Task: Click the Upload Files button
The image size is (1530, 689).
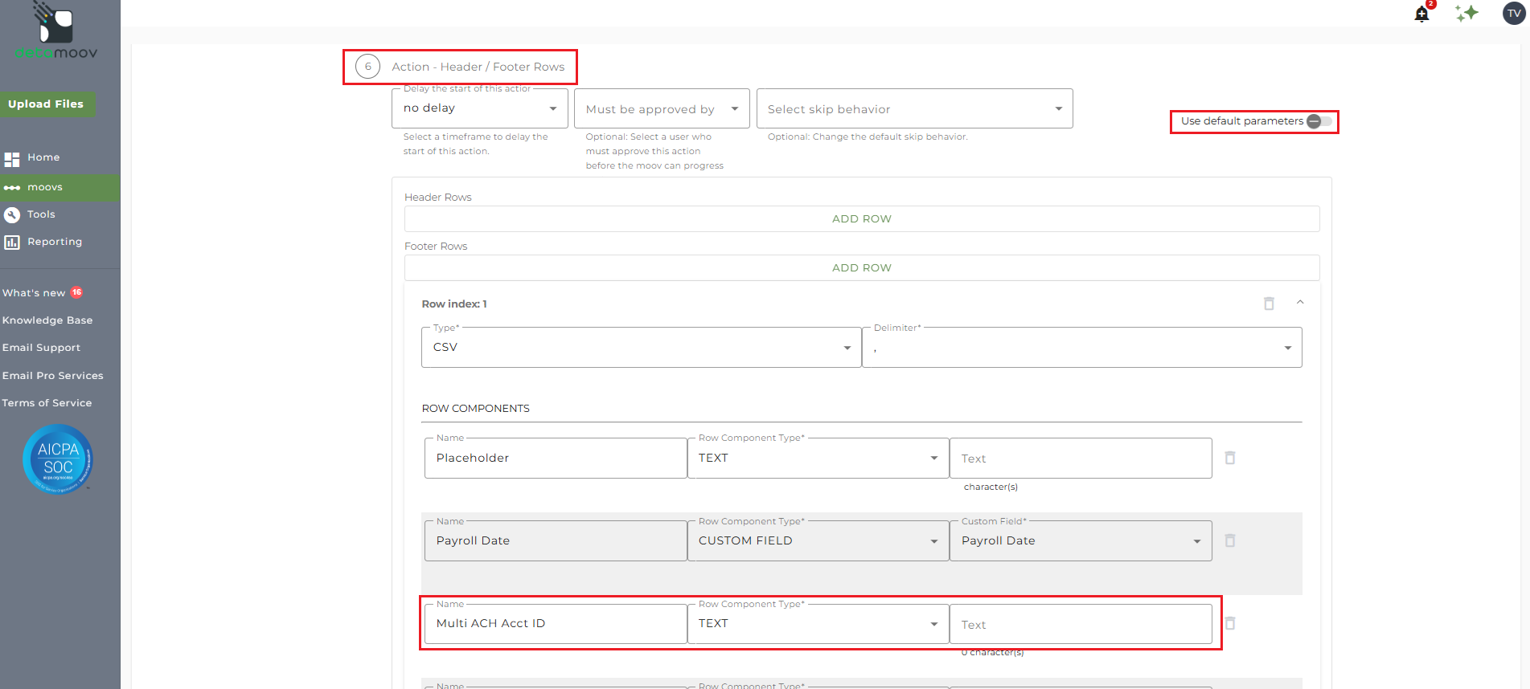Action: pyautogui.click(x=47, y=104)
